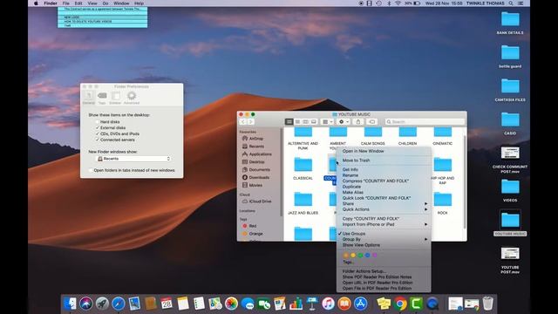This screenshot has height=314, width=558.
Task: Apply the green tag color dot
Action: point(360,256)
